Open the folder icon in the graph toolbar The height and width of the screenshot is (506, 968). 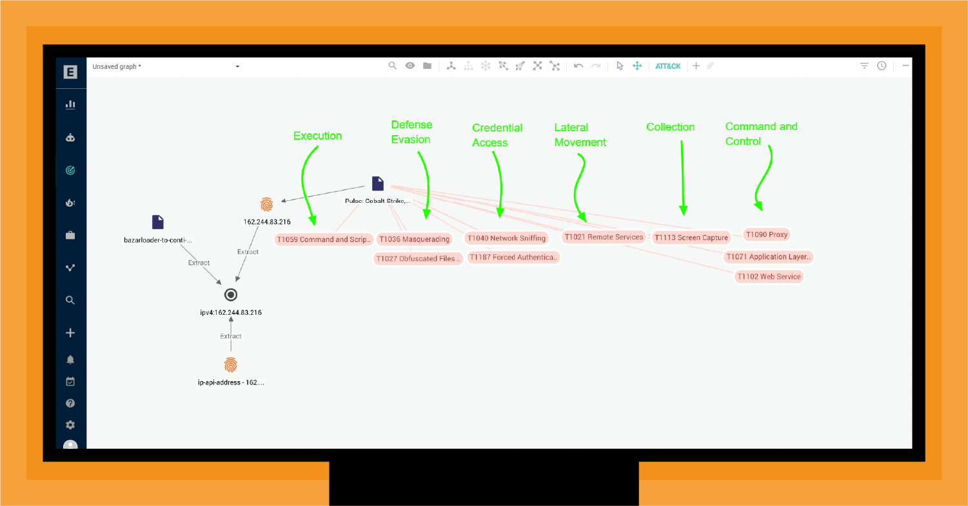click(x=427, y=66)
